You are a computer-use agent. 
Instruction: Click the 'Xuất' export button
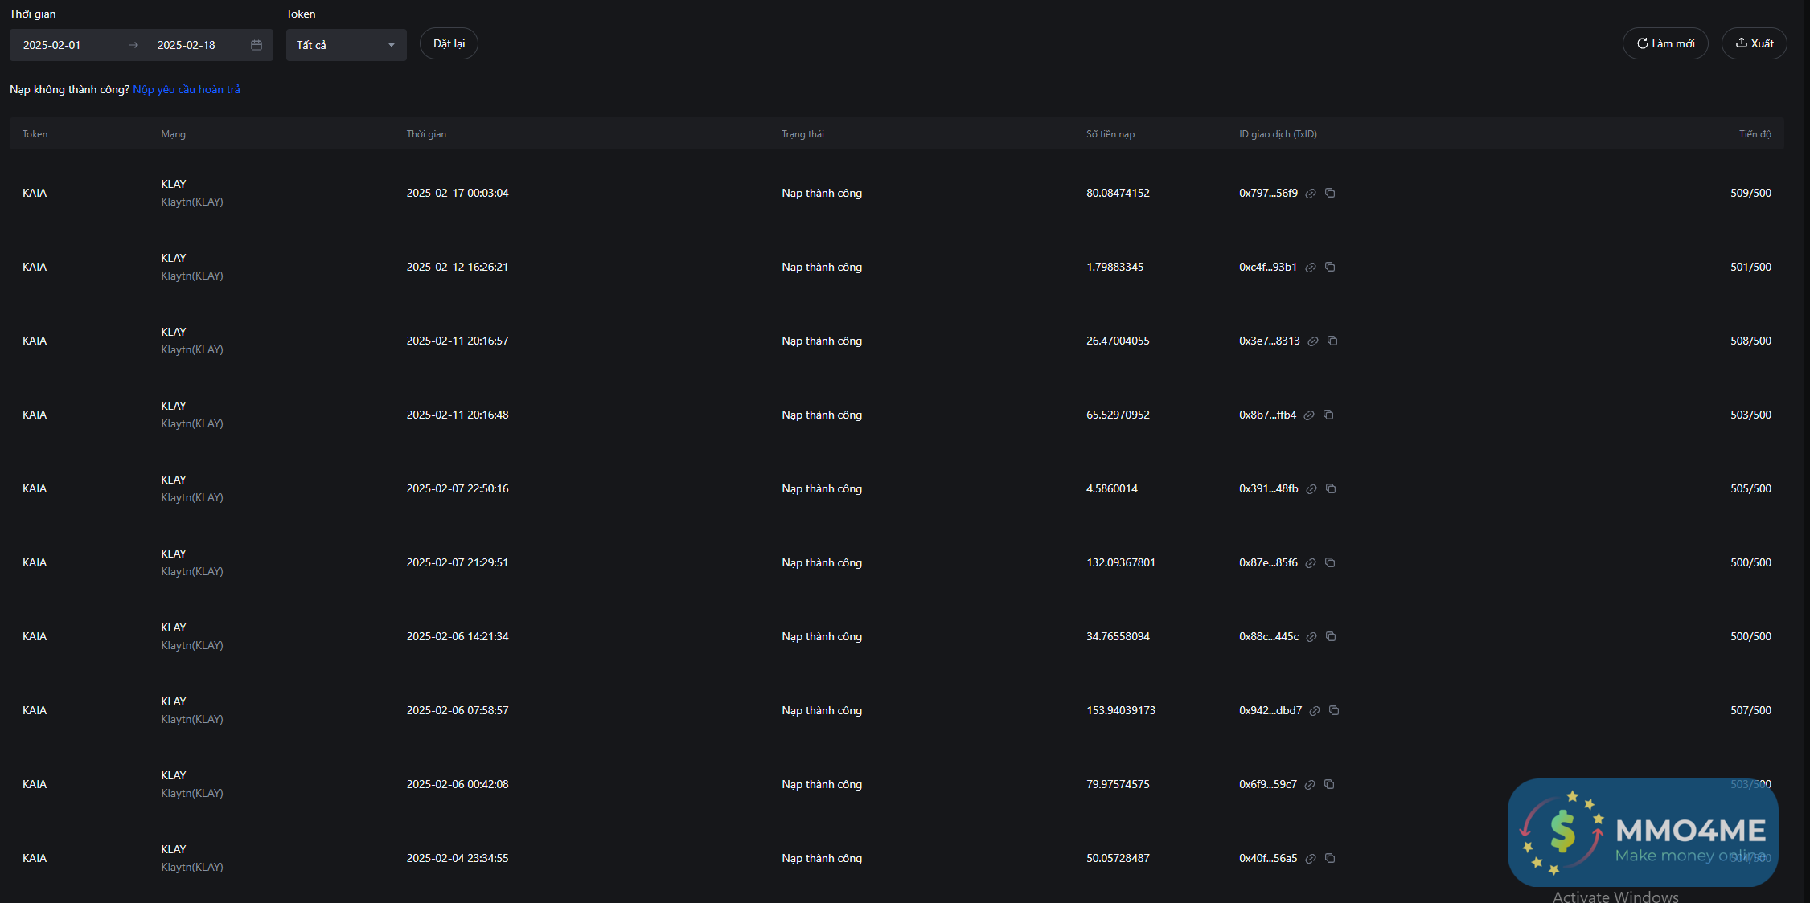[1754, 43]
